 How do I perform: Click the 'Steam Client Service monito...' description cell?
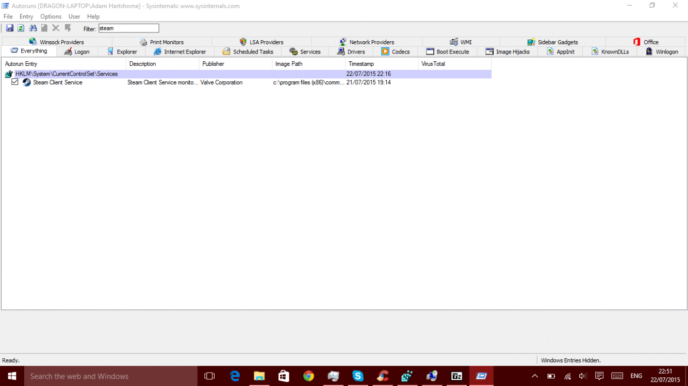pyautogui.click(x=163, y=82)
